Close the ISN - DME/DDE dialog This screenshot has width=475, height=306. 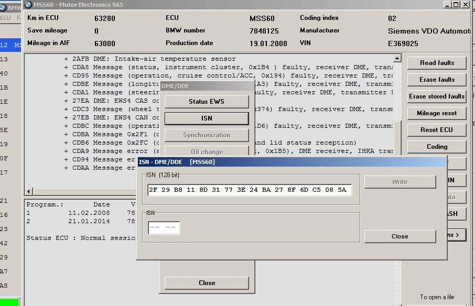click(400, 236)
